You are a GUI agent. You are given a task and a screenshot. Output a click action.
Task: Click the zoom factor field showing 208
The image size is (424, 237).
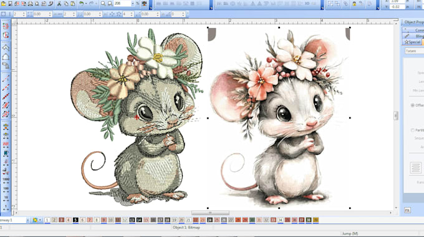[122, 4]
